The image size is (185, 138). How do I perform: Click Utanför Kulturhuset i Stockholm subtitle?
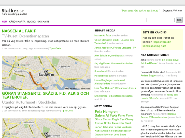pos(30,102)
